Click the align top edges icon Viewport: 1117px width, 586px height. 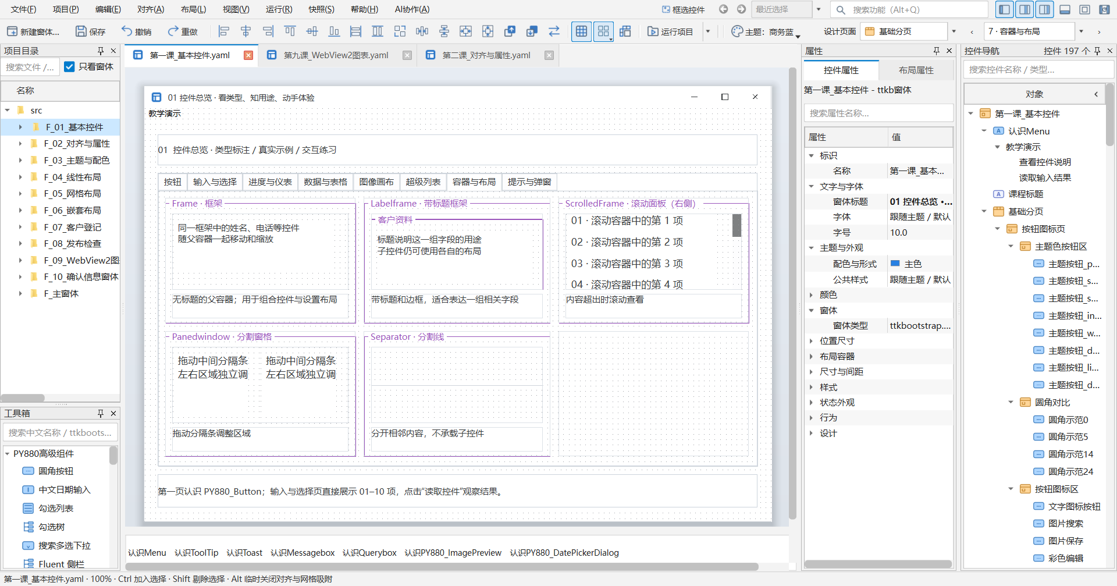coord(290,31)
